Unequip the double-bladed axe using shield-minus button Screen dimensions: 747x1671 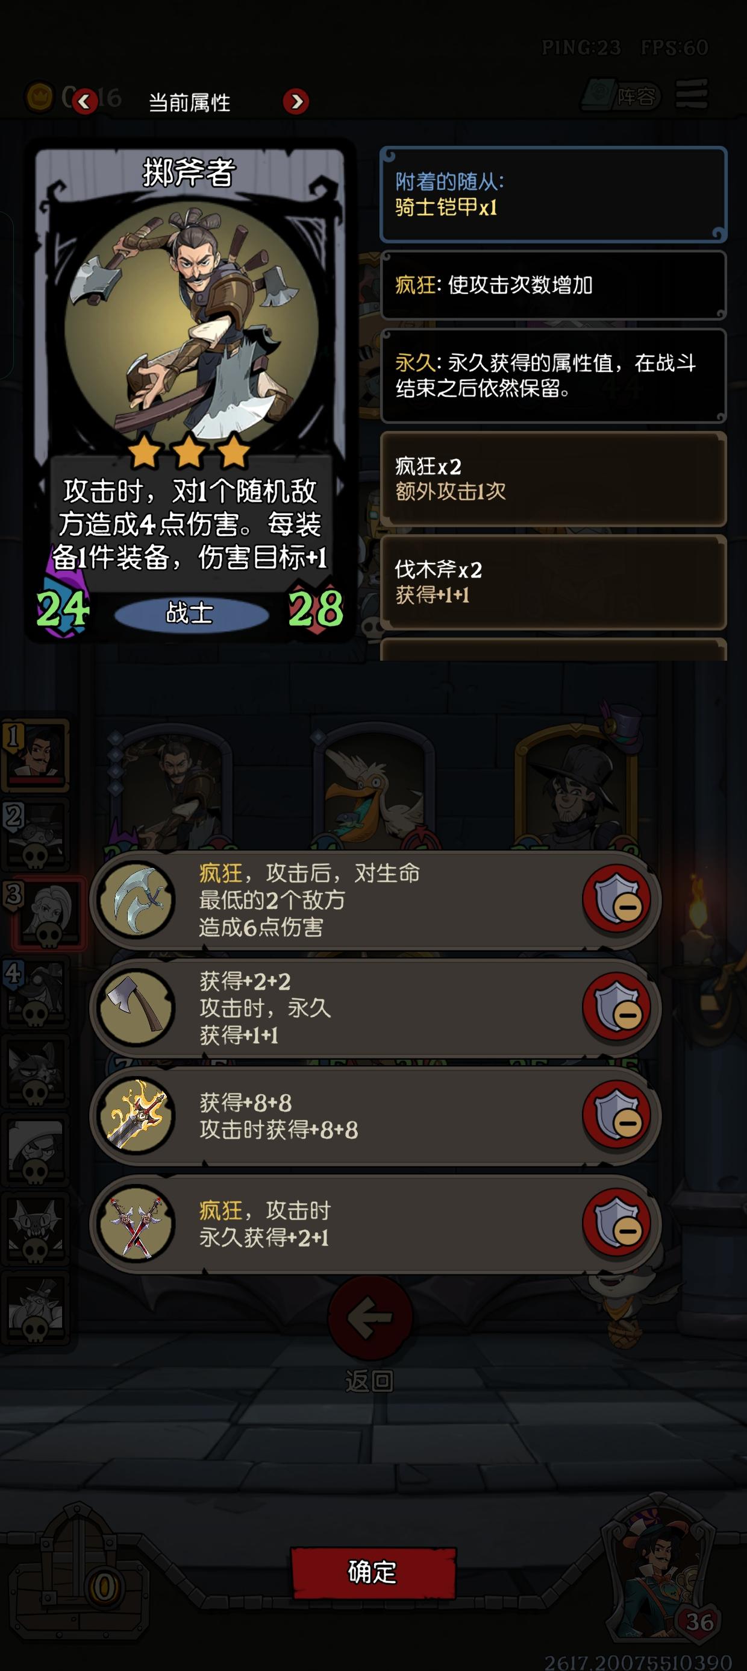click(616, 901)
